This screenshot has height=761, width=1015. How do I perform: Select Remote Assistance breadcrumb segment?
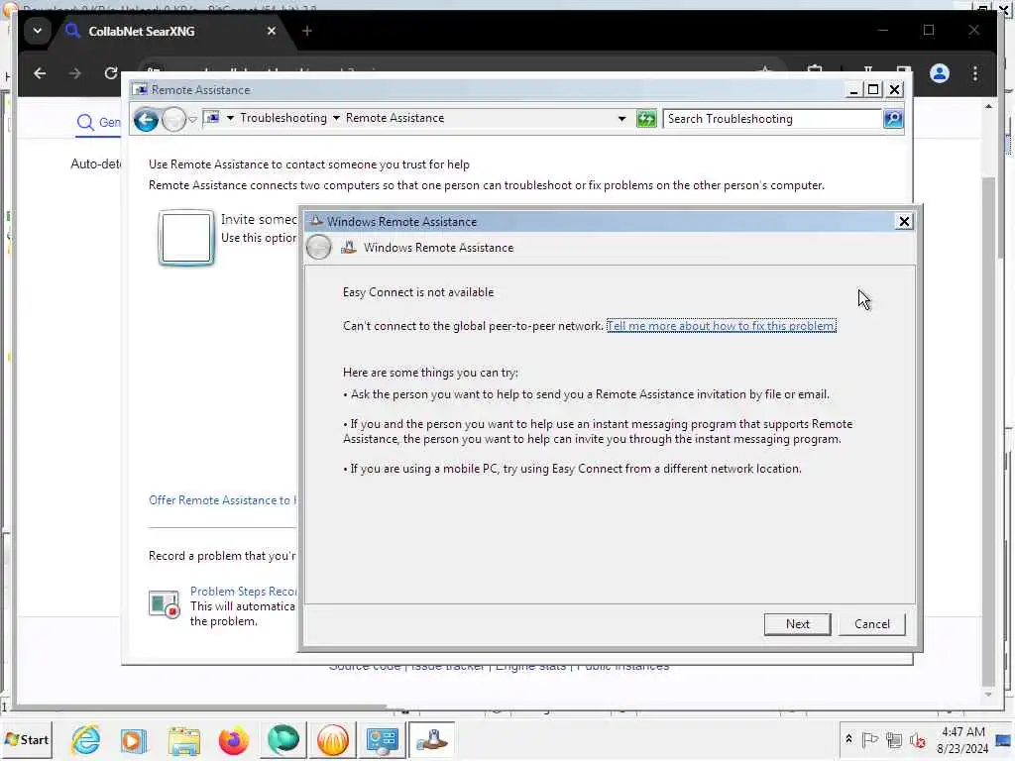(x=395, y=118)
